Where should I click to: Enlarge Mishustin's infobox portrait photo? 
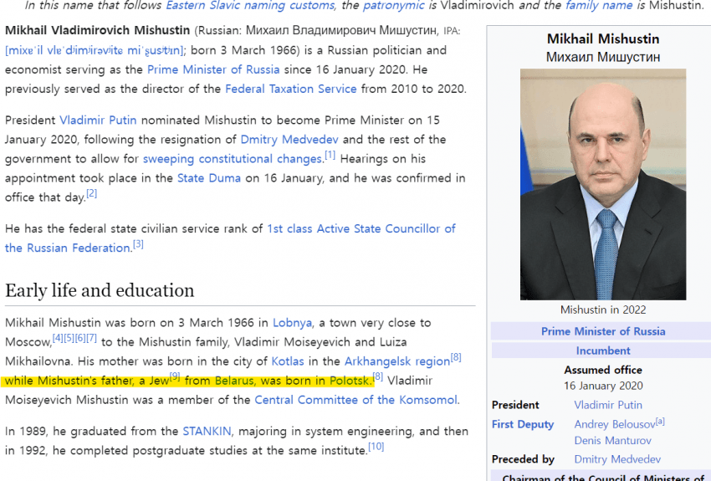[x=603, y=184]
